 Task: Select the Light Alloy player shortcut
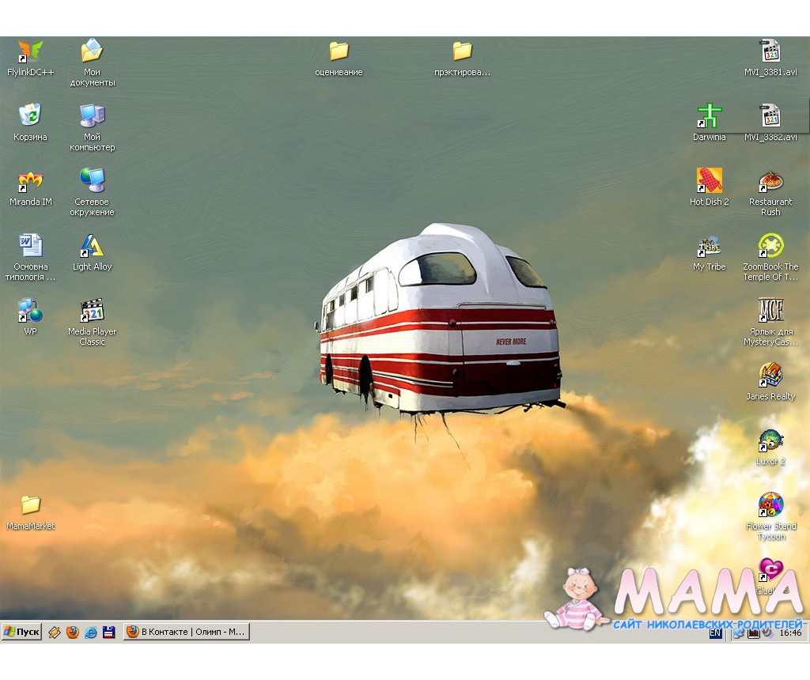(93, 247)
